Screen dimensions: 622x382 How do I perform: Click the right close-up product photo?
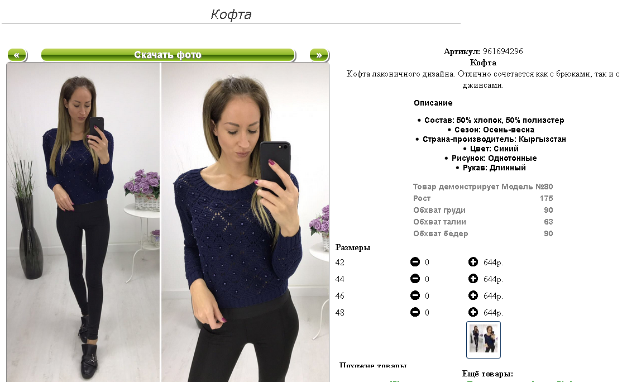coord(245,222)
